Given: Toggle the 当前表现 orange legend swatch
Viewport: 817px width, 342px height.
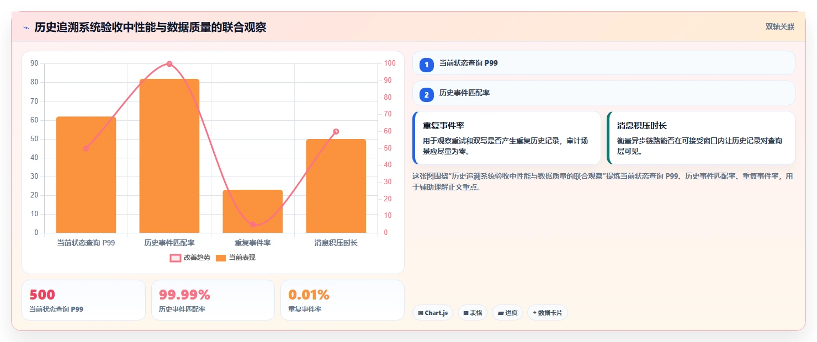Looking at the screenshot, I should [x=221, y=258].
